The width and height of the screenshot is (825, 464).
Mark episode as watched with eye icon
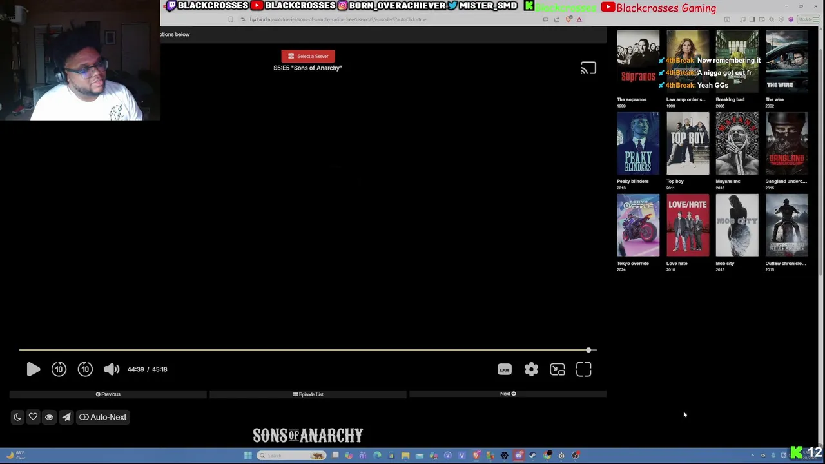coord(49,417)
